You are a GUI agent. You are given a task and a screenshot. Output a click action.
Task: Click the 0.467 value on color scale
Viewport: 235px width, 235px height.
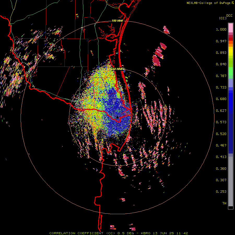[221, 145]
